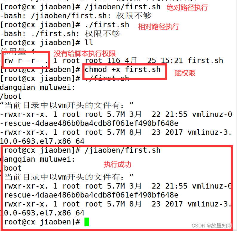Click the chmod +x first.sh command
Image resolution: width=237 pixels, height=231 pixels.
tap(122, 70)
